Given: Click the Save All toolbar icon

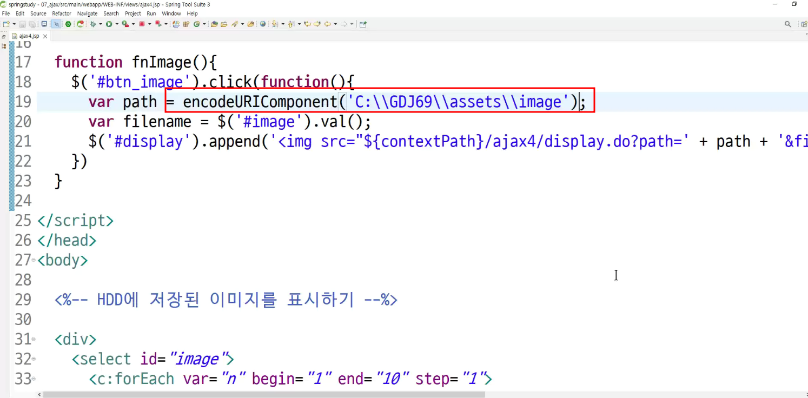Looking at the screenshot, I should pos(32,24).
